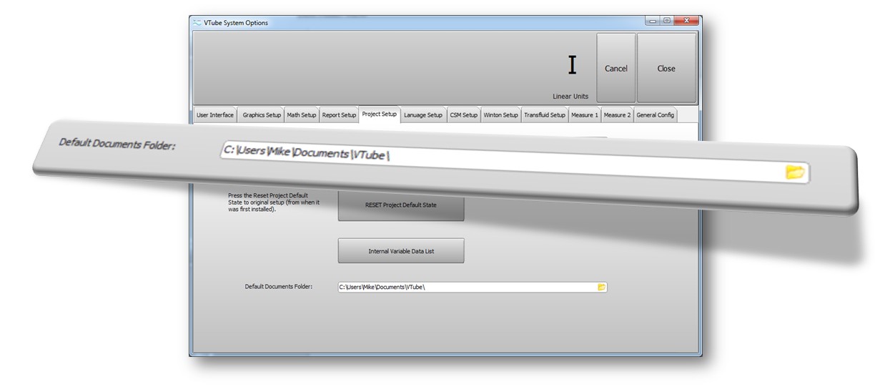880x387 pixels.
Task: View the Measure 2 tab
Action: coord(617,115)
